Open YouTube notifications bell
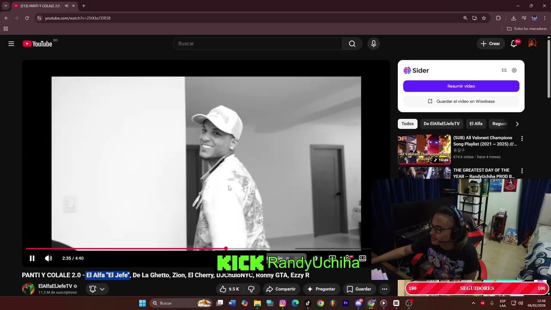Screen dimensions: 551x310 (514, 43)
